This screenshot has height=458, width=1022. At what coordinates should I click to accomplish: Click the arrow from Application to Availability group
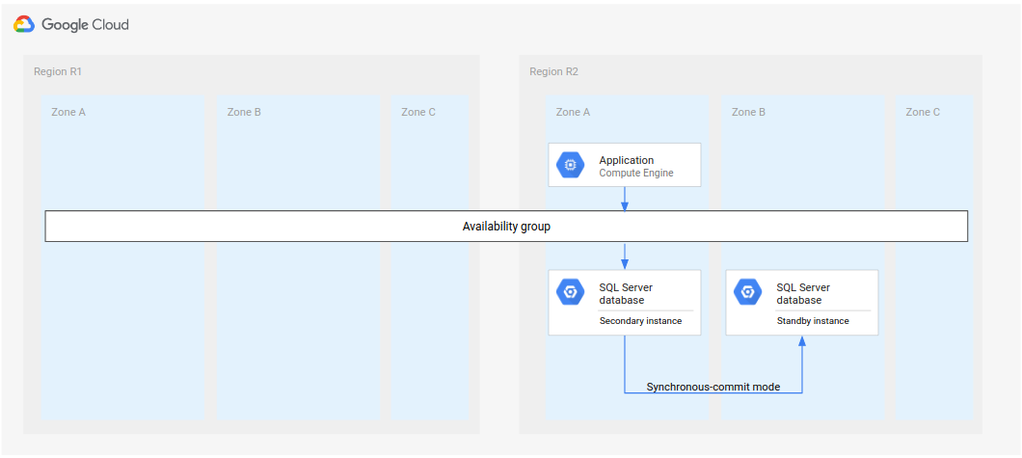[x=625, y=199]
